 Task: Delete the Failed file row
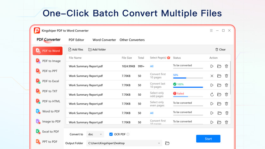coord(227,94)
